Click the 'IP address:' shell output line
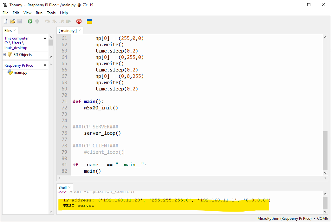 (167, 200)
